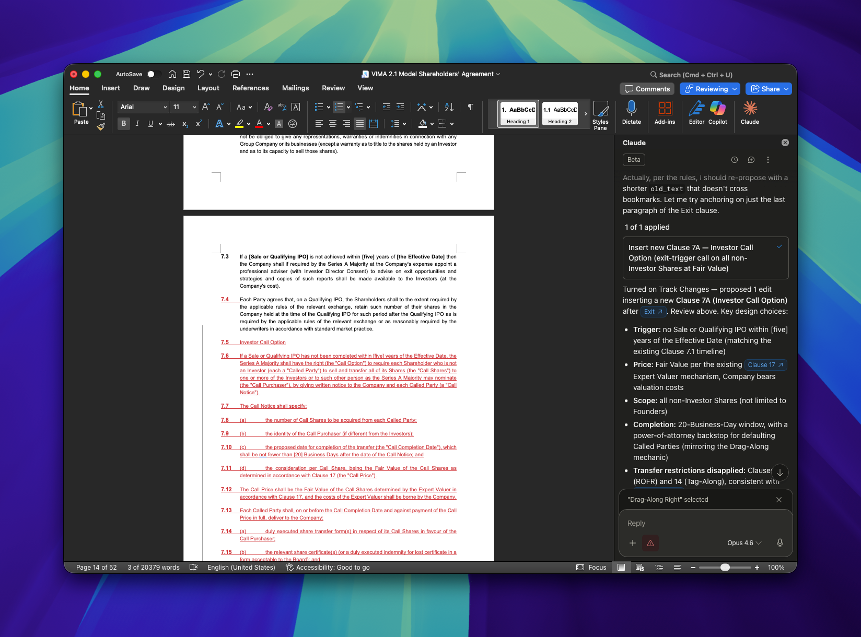
Task: Click the Share button
Action: point(768,89)
